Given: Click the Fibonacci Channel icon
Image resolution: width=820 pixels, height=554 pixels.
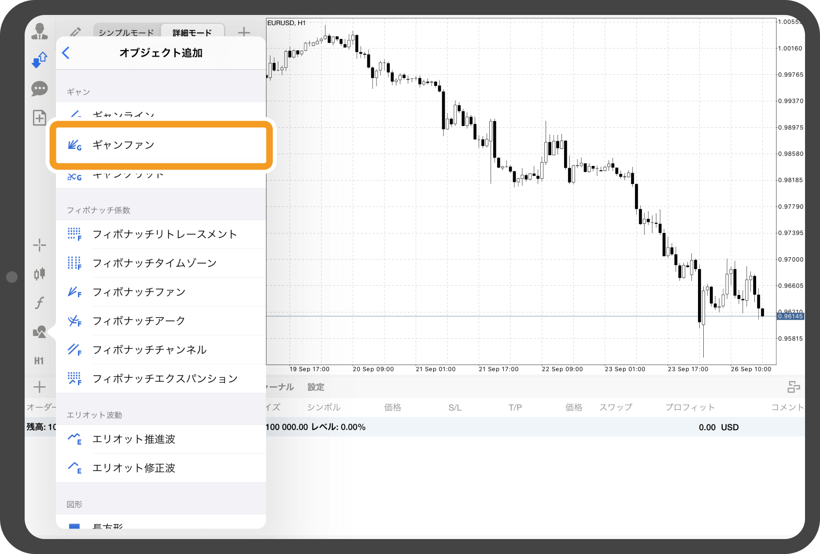Looking at the screenshot, I should [74, 350].
